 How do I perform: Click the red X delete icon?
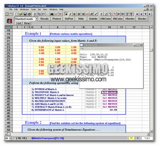(x=60, y=14)
